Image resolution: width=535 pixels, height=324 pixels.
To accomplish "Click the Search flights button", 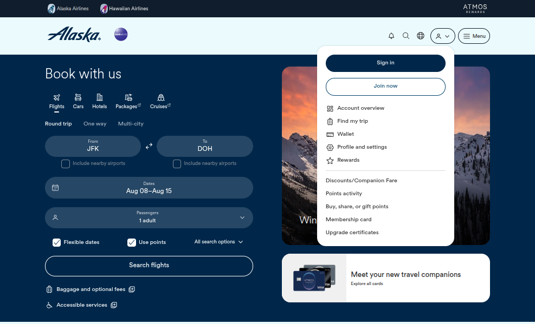I will click(x=149, y=266).
